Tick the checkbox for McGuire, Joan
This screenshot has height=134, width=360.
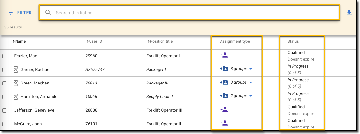pos(5,124)
